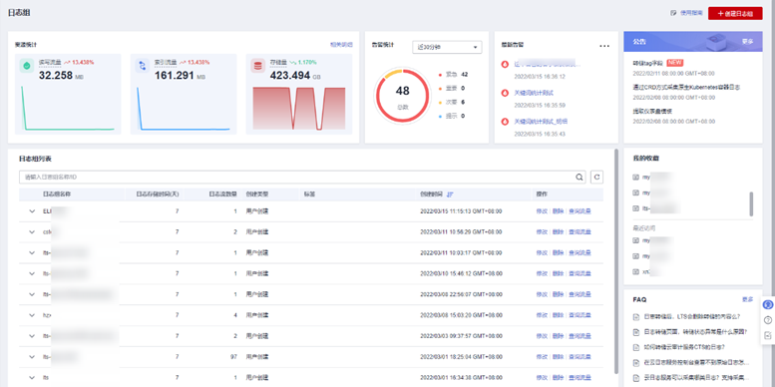775x387 pixels.
Task: Click the sort icon on creation time column
Action: pos(449,194)
